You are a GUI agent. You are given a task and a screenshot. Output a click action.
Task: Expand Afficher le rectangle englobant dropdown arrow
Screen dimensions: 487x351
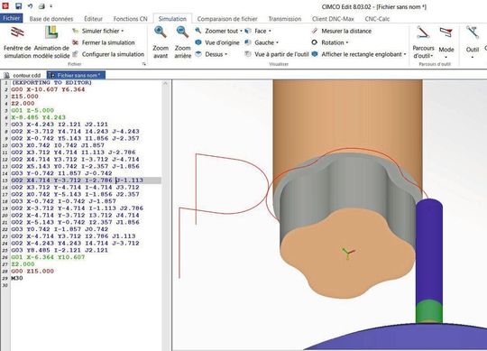tap(405, 55)
